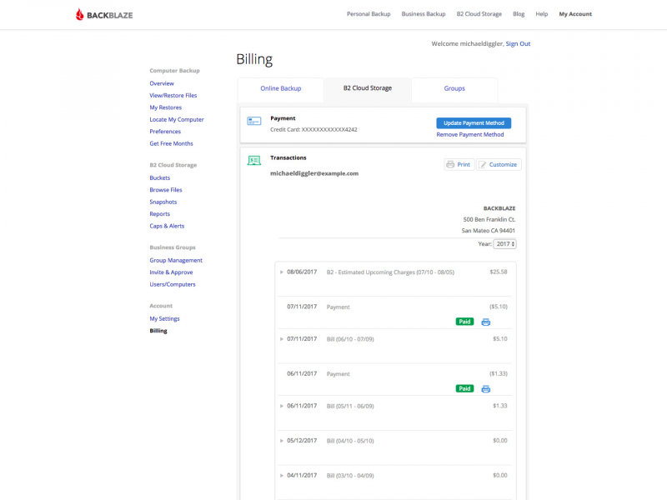Expand the 07/11/2017 Bill row
This screenshot has height=500, width=667.
click(282, 339)
